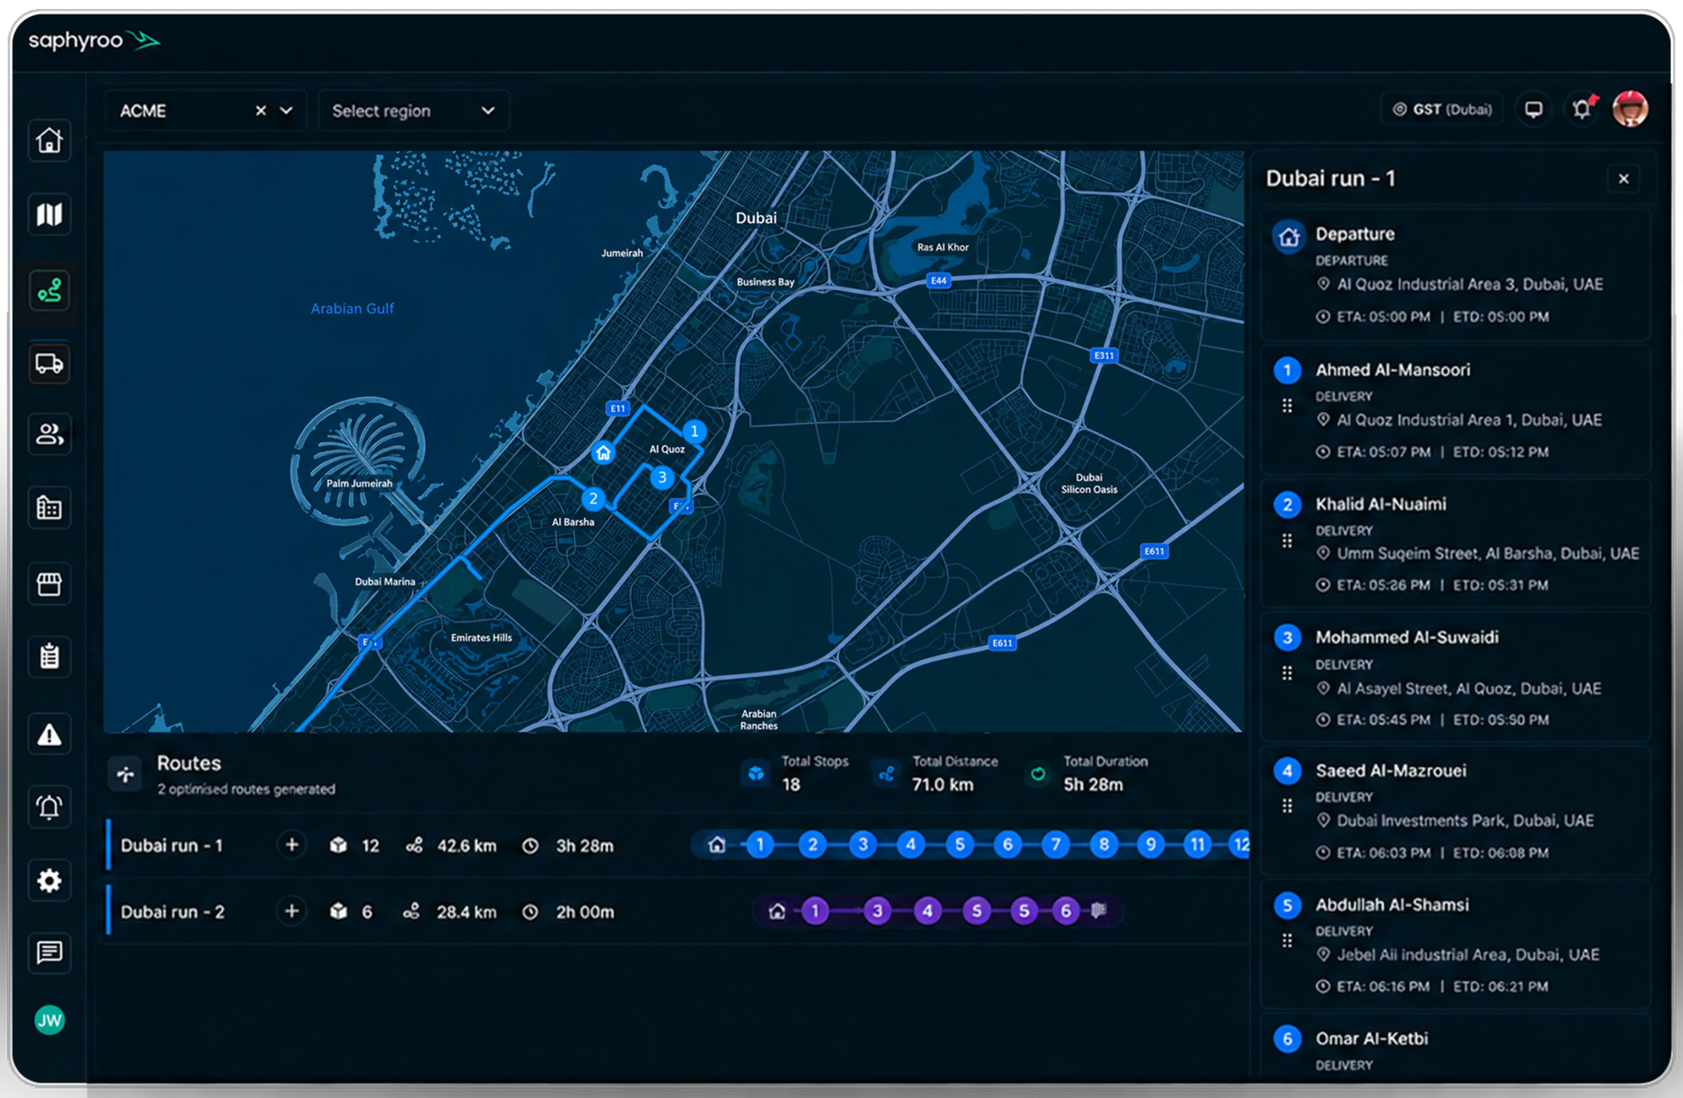Click the saphyroo logo
Viewport: 1683px width, 1098px height.
tap(94, 40)
